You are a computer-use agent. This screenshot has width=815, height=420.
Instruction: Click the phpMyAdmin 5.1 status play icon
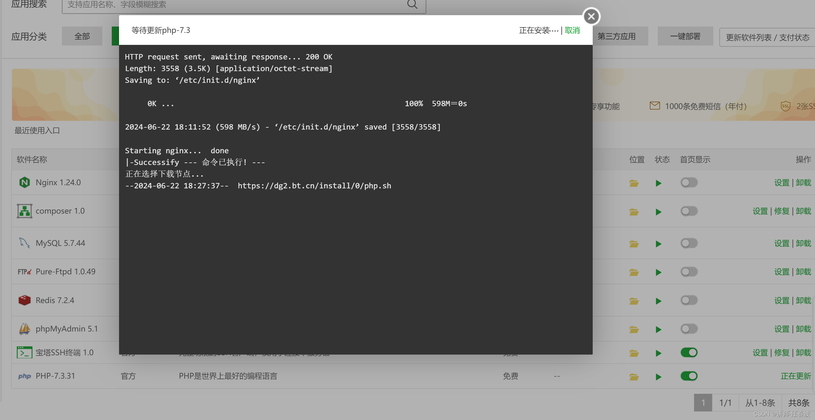click(659, 330)
